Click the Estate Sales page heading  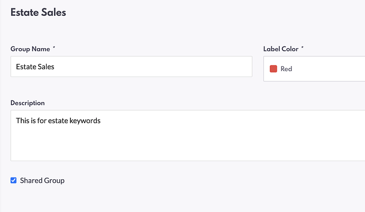(x=38, y=13)
